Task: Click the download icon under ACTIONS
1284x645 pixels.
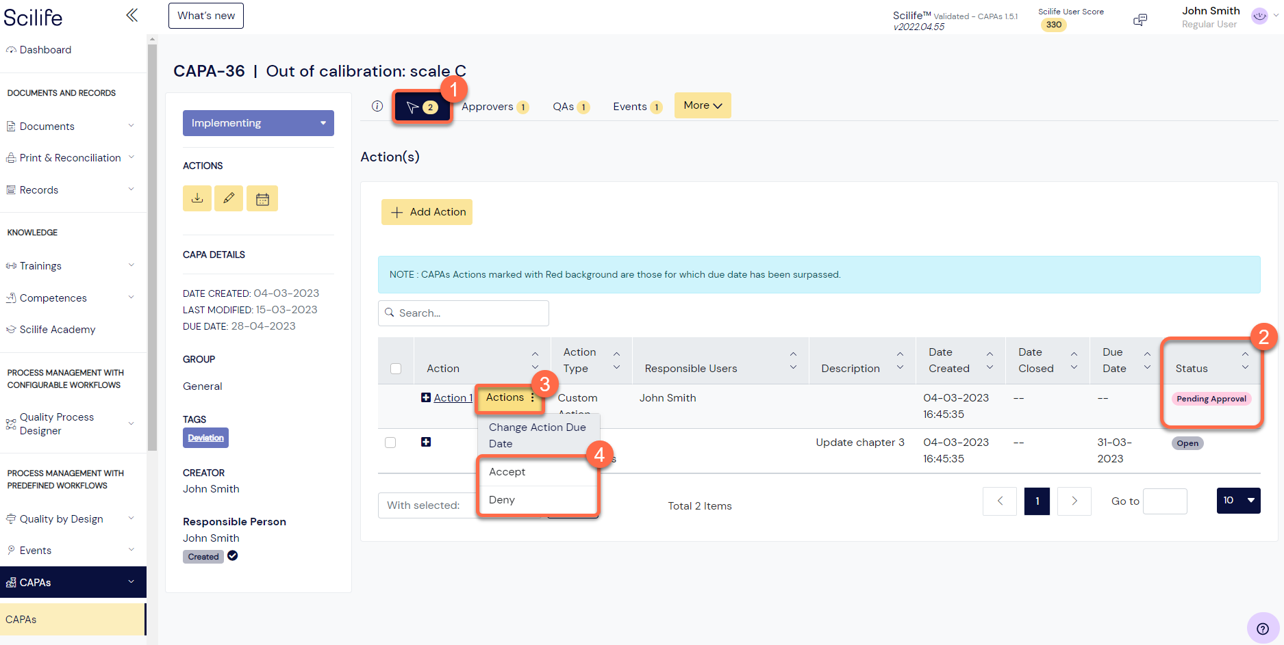Action: (x=197, y=198)
